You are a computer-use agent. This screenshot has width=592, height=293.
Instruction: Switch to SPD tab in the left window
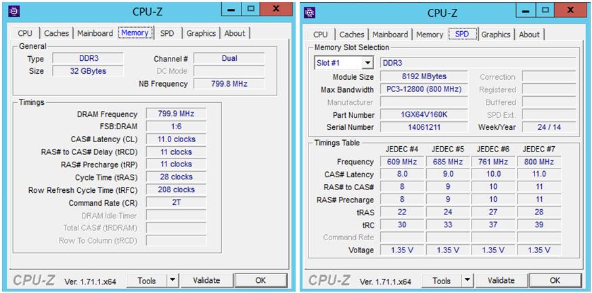pyautogui.click(x=167, y=33)
